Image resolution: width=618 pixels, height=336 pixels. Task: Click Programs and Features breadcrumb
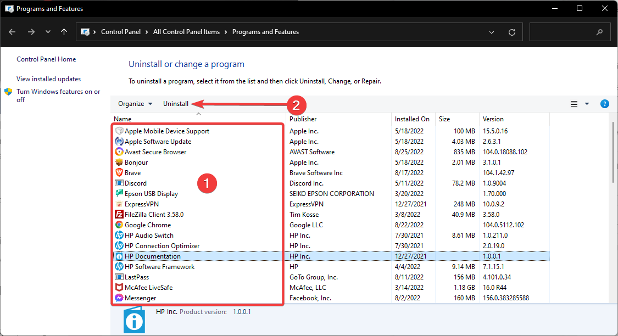coord(266,32)
